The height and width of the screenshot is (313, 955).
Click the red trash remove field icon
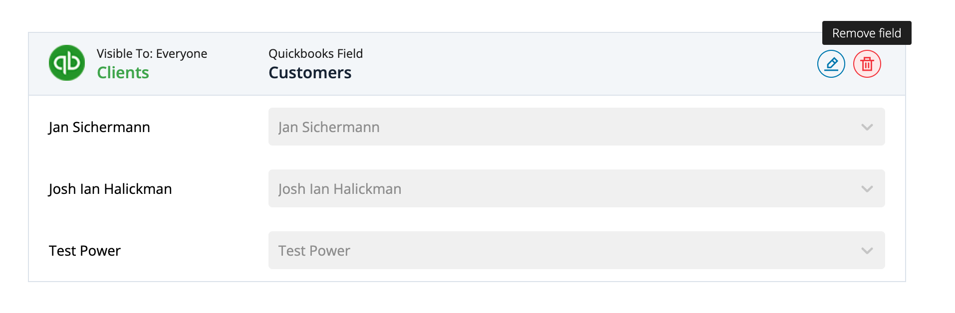(x=867, y=64)
